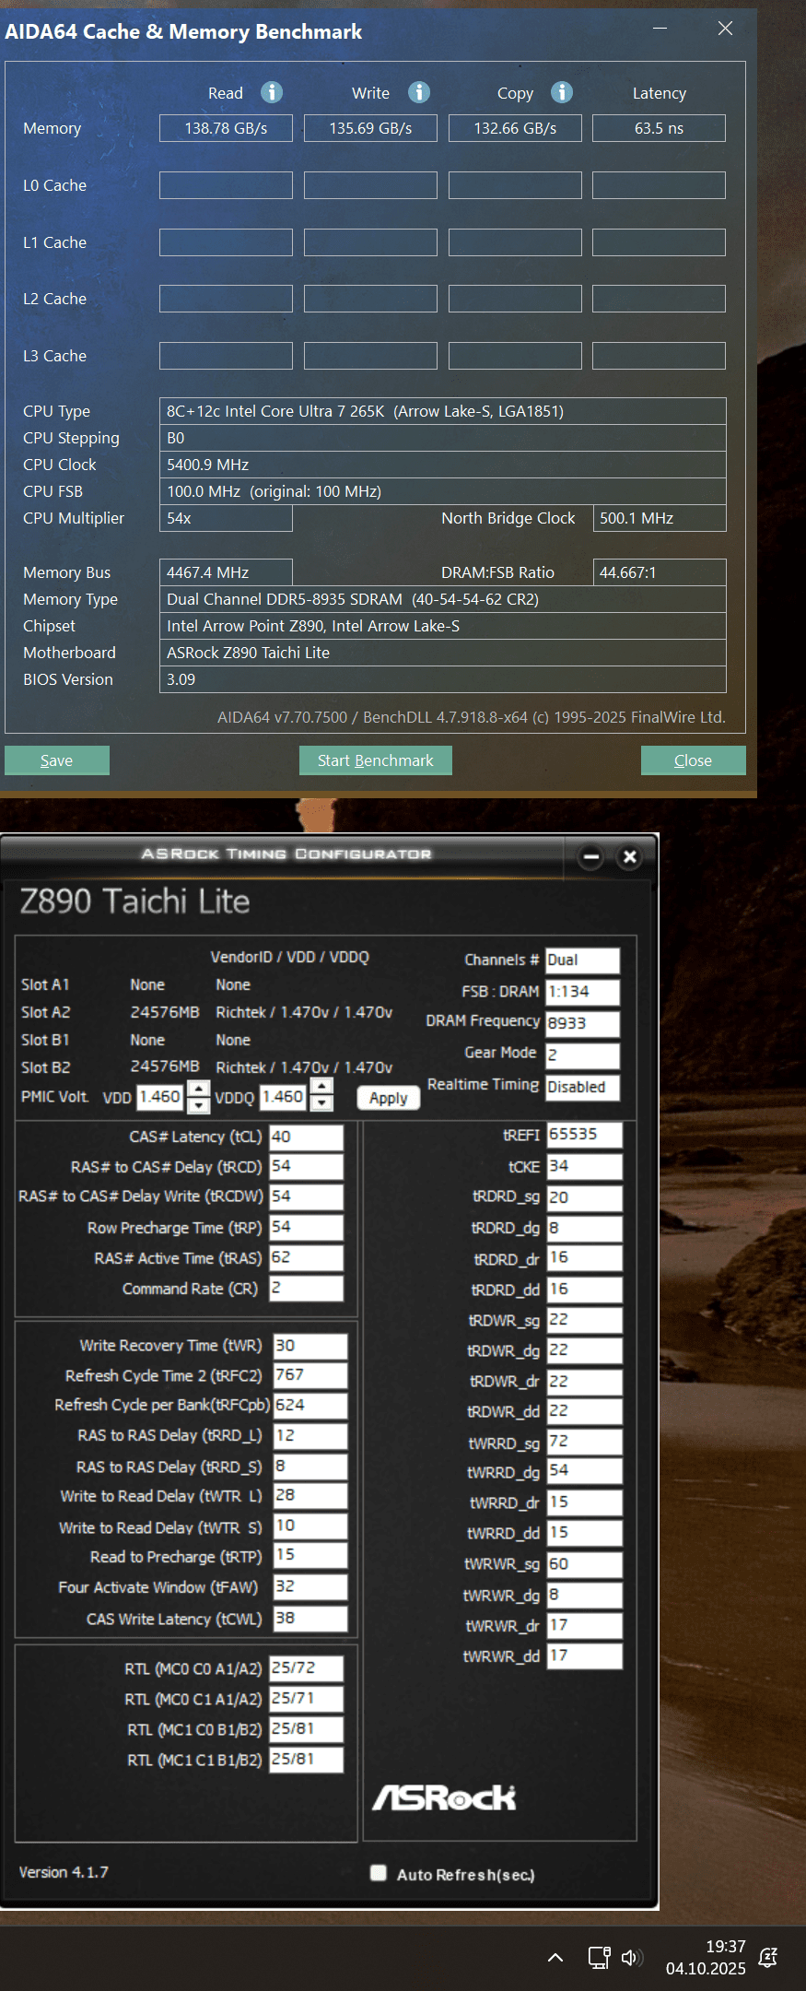Click the Memory Latency value 63.5 ns

tap(659, 128)
